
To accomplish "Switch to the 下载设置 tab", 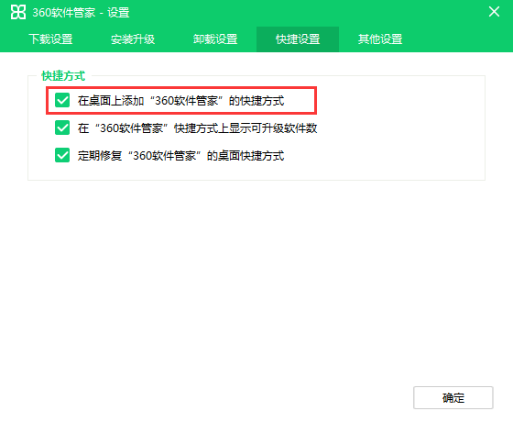I will pos(50,39).
